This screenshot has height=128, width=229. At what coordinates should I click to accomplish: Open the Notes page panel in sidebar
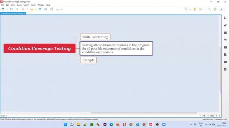pos(225,54)
